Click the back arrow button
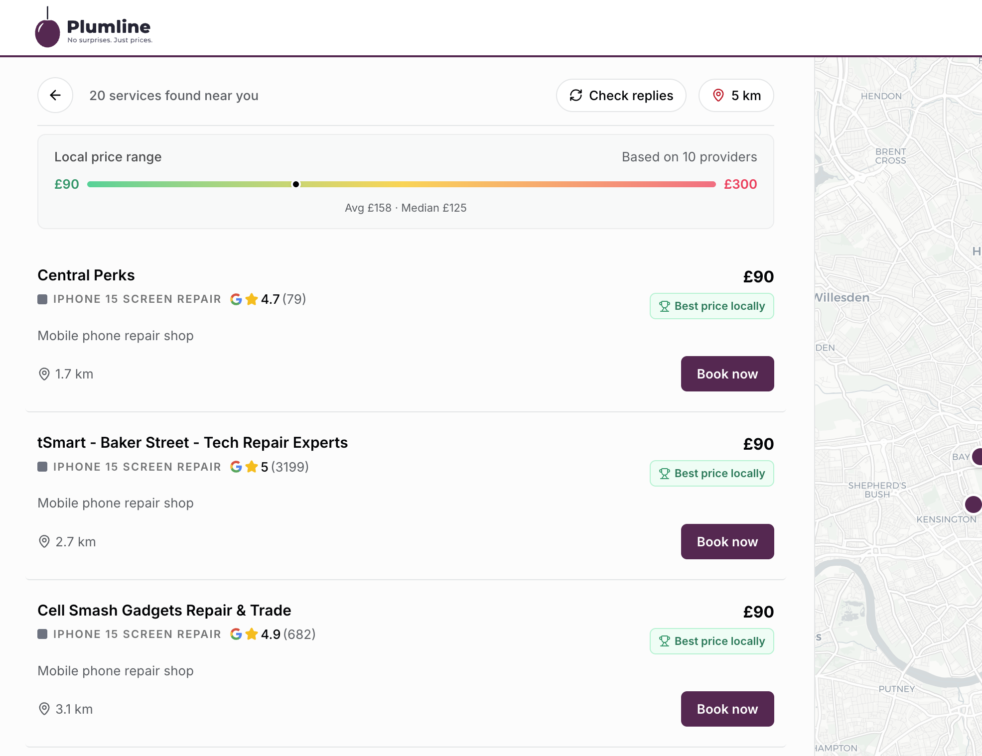The width and height of the screenshot is (982, 756). [55, 95]
